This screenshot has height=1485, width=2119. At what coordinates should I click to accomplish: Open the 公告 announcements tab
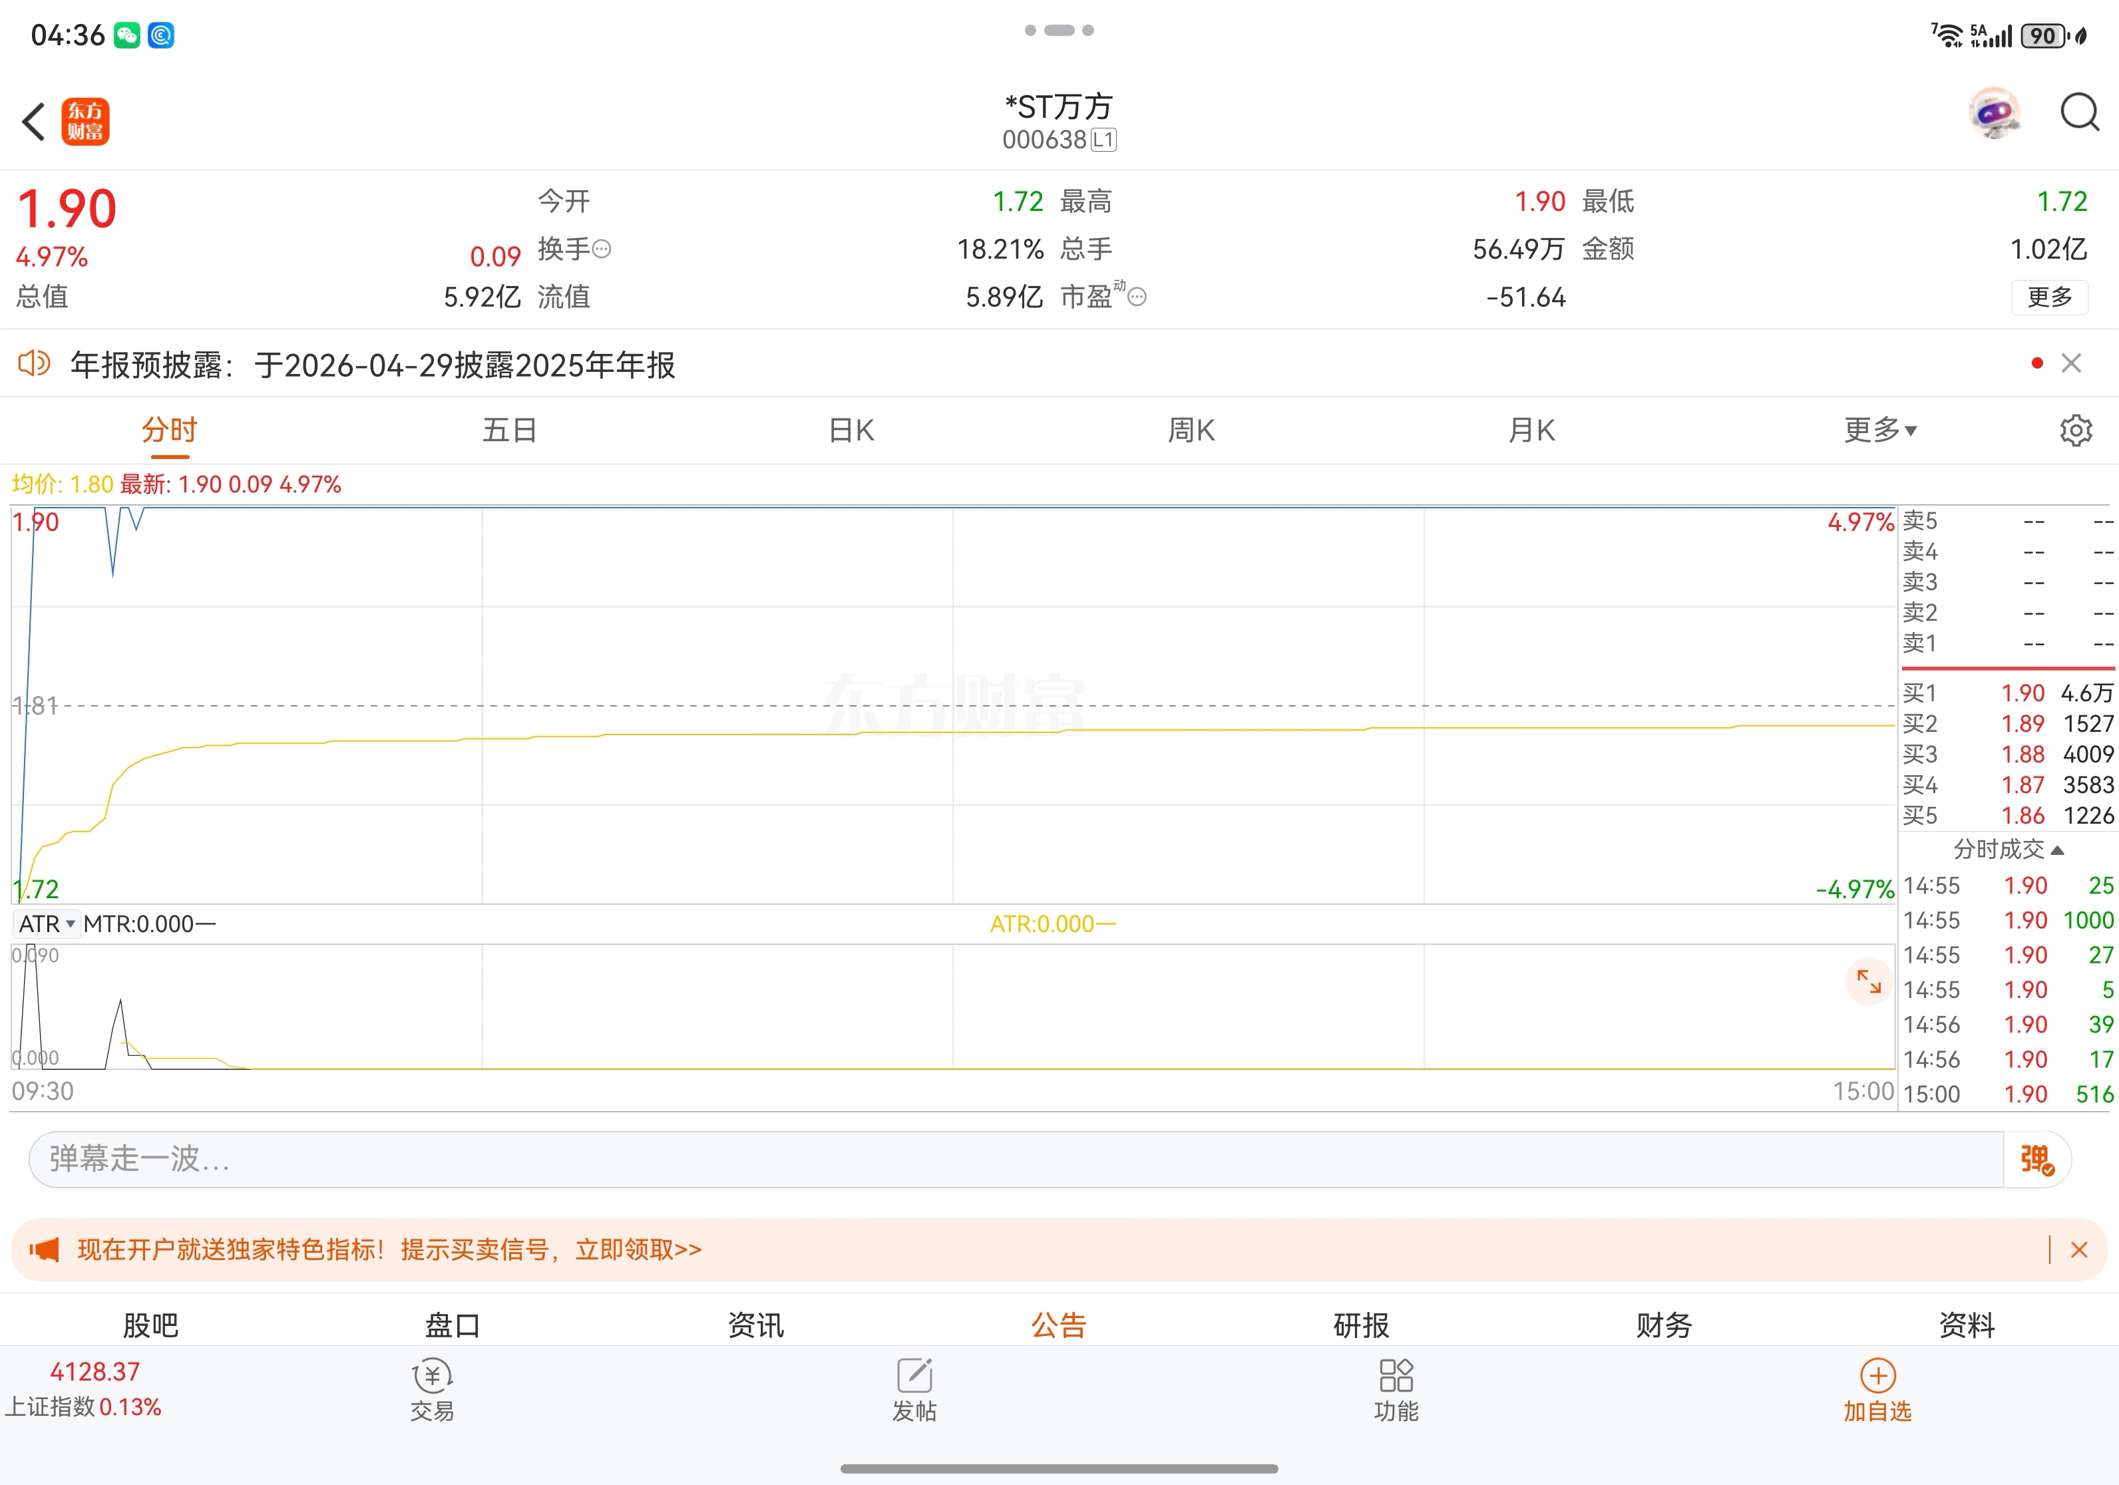[1059, 1325]
